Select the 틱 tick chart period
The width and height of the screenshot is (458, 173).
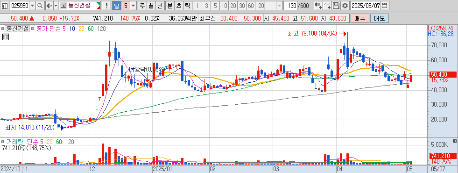pos(187,5)
